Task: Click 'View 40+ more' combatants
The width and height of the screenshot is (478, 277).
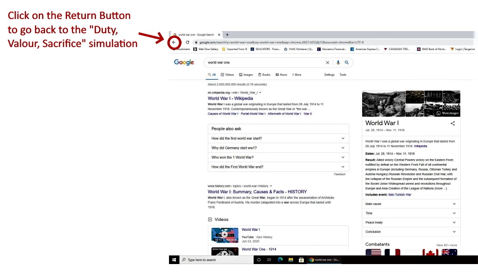Action: point(446,245)
